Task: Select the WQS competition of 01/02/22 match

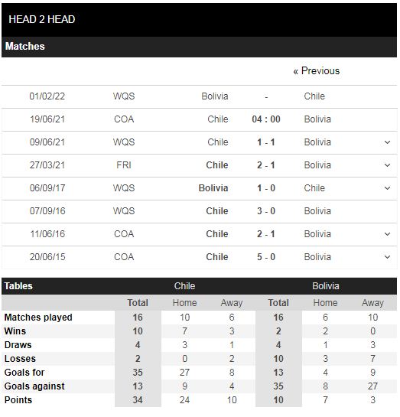Action: pyautogui.click(x=124, y=96)
